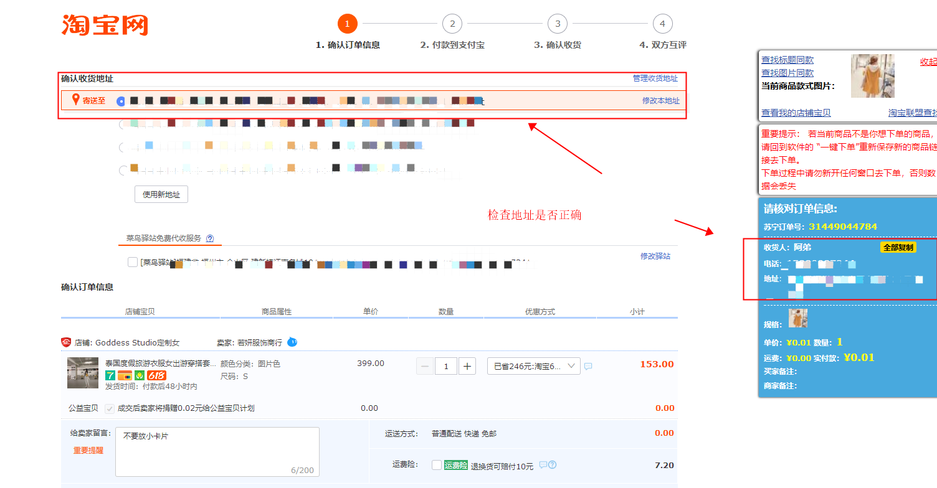The height and width of the screenshot is (488, 937).
Task: Click the green 7-day return badge
Action: pyautogui.click(x=110, y=375)
